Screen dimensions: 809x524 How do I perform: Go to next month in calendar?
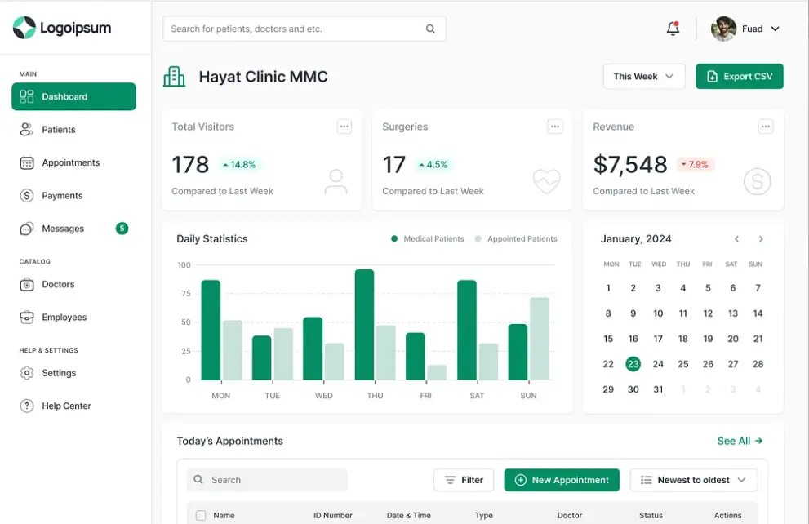pyautogui.click(x=761, y=239)
